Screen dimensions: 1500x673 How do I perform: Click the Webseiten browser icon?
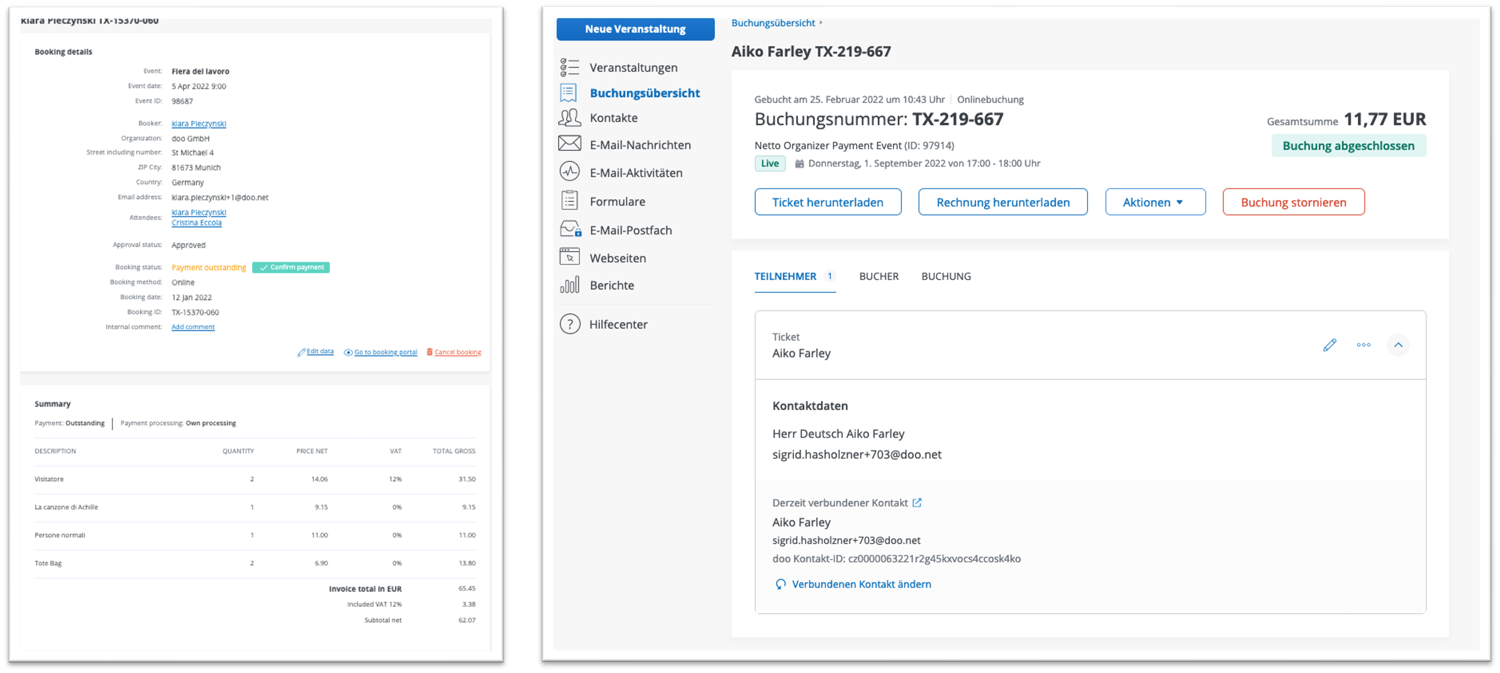[x=569, y=257]
